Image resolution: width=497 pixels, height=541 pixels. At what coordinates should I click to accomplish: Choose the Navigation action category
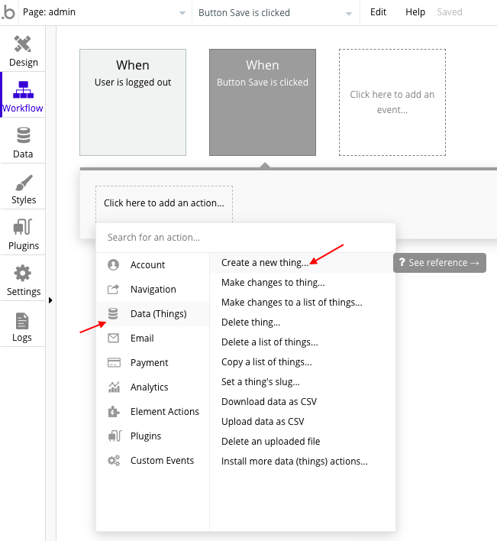pos(153,289)
